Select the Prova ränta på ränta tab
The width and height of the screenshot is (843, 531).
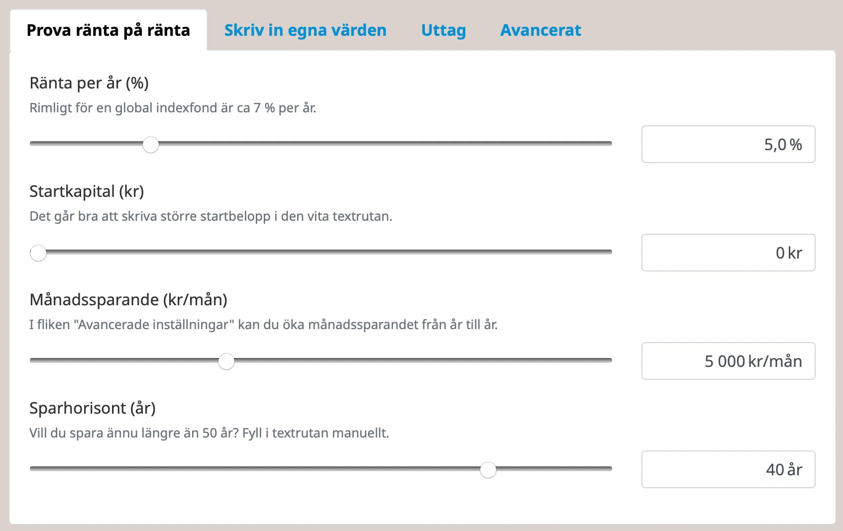point(108,30)
